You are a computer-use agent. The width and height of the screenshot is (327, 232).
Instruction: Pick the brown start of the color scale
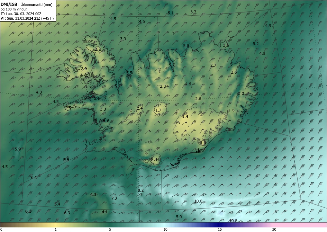coord(6,225)
